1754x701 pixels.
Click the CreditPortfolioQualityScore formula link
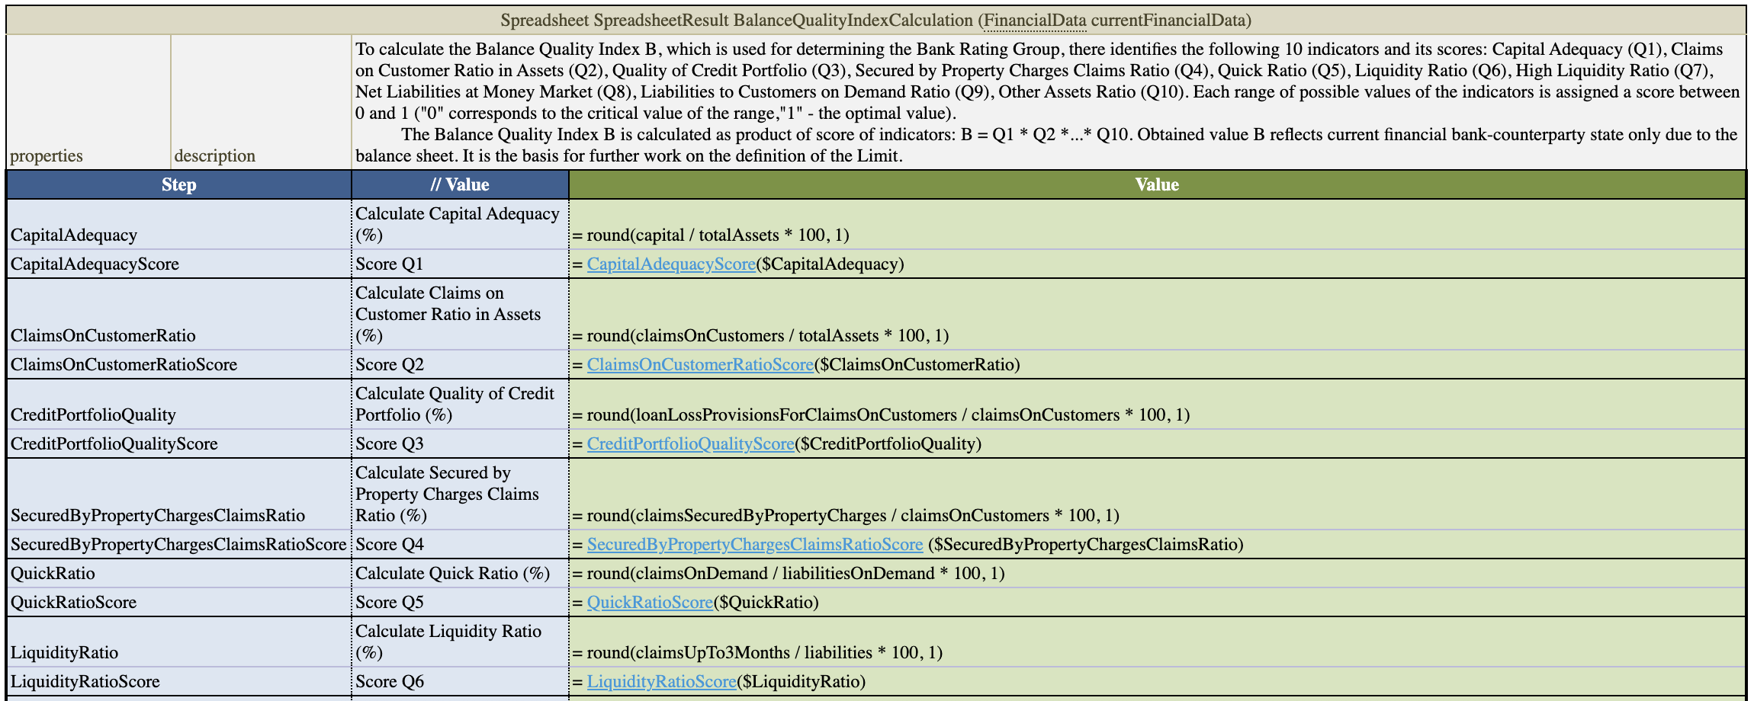690,444
